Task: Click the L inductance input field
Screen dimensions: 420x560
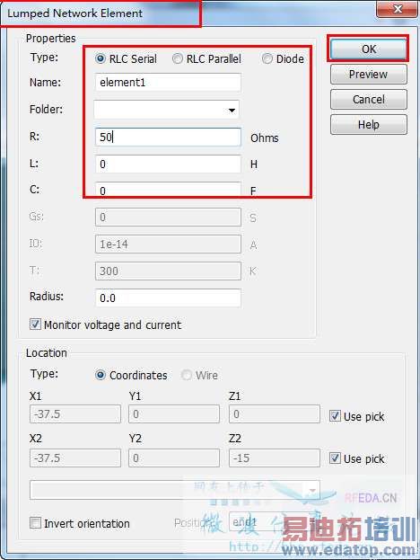Action: pos(168,164)
